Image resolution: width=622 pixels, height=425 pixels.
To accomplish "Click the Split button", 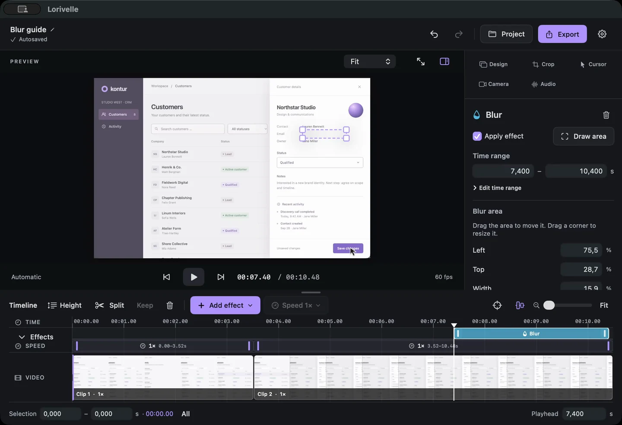I will tap(109, 305).
